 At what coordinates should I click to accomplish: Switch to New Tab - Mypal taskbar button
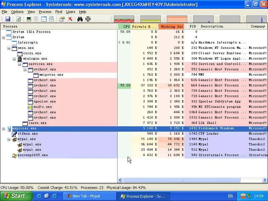click(89, 196)
